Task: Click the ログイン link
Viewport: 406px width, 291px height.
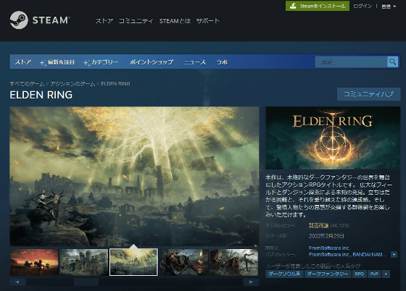Action: [x=362, y=6]
